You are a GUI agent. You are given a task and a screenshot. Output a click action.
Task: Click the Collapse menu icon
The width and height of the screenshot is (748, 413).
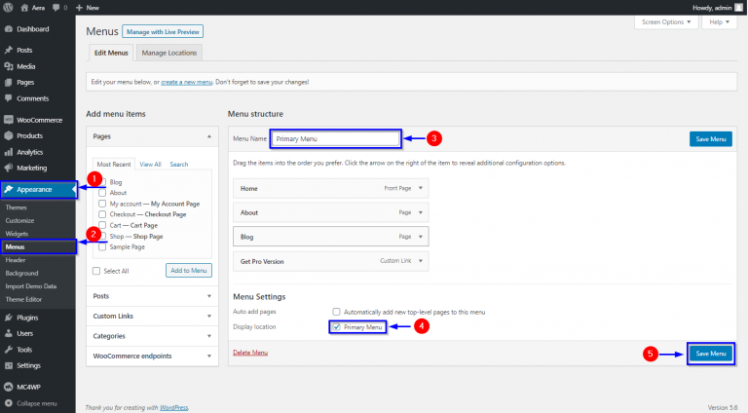pyautogui.click(x=9, y=402)
